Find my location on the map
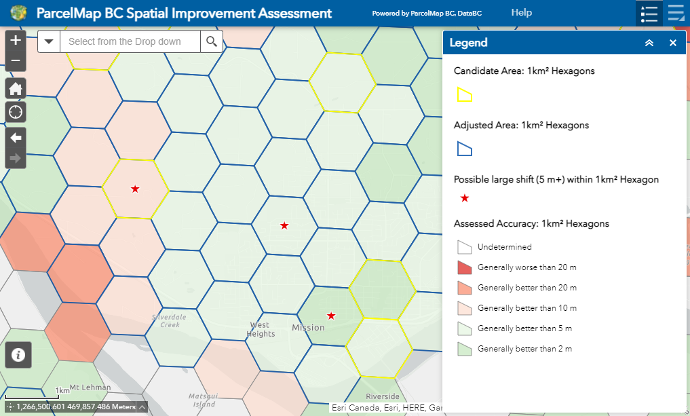Screen dimensions: 690x416 pos(16,112)
